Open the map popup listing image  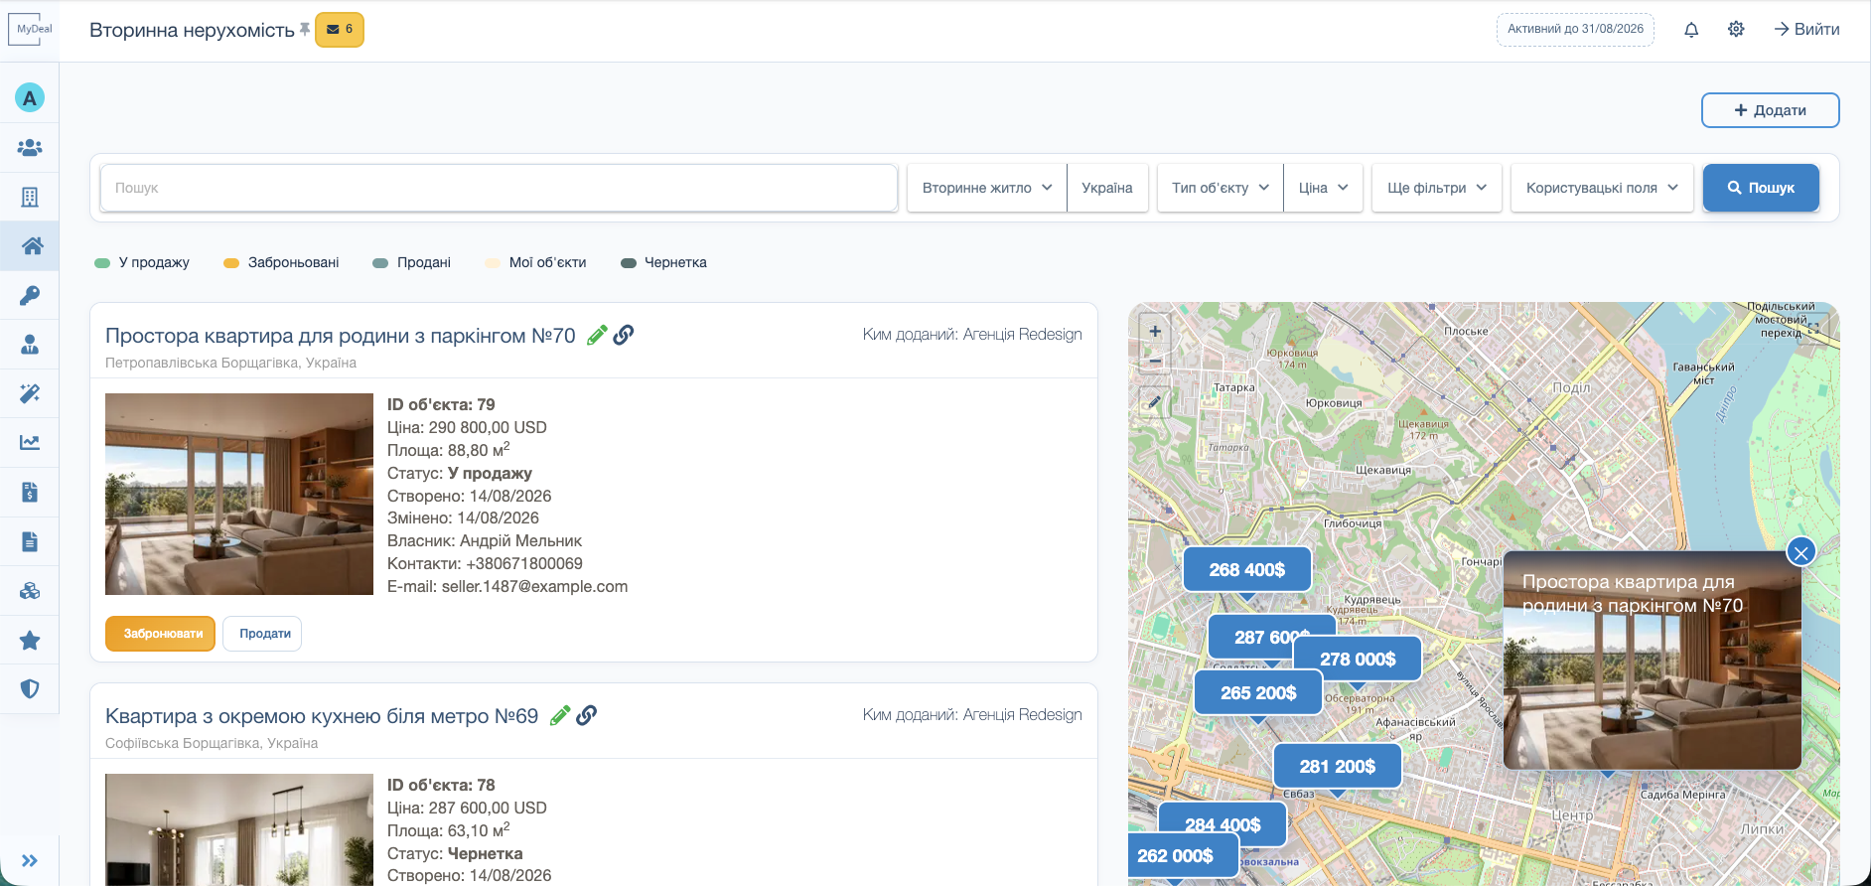coord(1653,661)
